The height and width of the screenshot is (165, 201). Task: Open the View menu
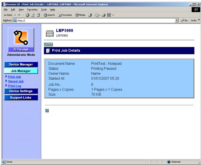pyautogui.click(x=21, y=10)
